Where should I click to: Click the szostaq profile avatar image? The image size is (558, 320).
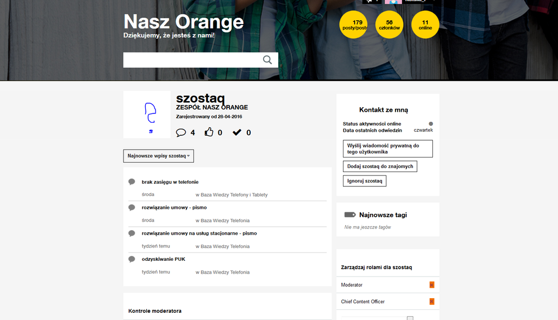(x=147, y=114)
